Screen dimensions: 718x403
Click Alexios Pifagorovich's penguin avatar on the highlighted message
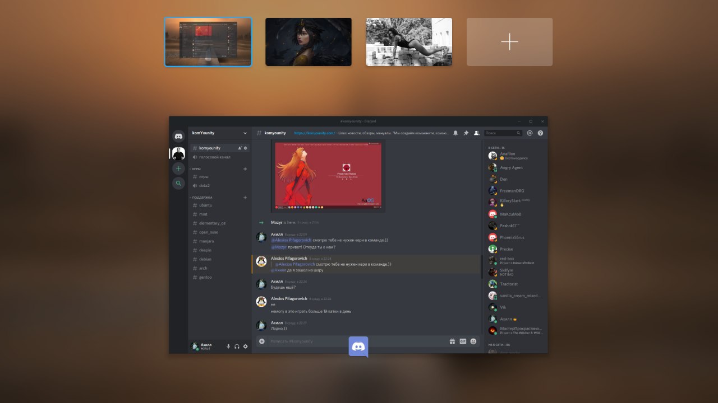coord(261,261)
